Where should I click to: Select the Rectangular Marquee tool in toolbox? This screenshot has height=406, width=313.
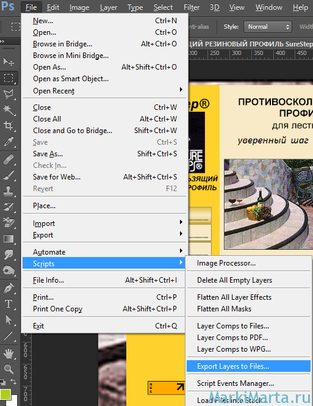[9, 78]
